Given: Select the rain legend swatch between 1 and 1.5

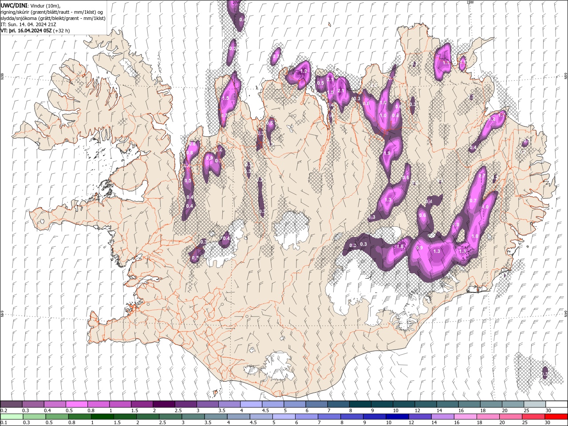Looking at the screenshot, I should [102, 417].
